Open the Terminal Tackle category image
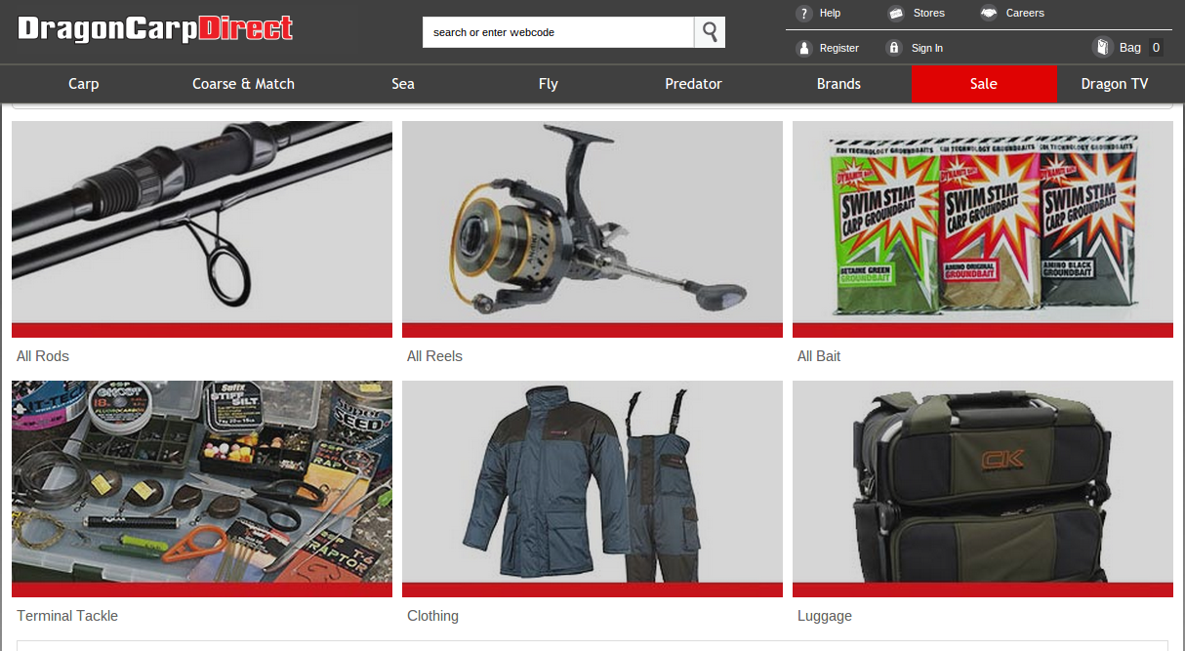Image resolution: width=1185 pixels, height=651 pixels. [x=202, y=489]
